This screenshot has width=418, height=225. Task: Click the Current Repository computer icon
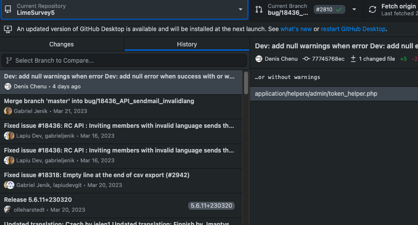click(8, 9)
